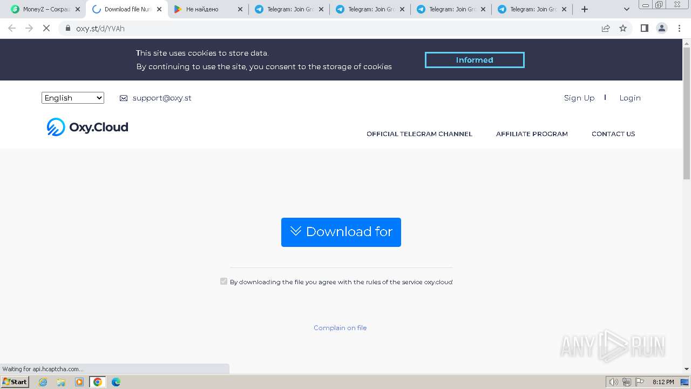Screen dimensions: 691x389
Task: Launch Internet Explorer from taskbar
Action: pyautogui.click(x=43, y=382)
